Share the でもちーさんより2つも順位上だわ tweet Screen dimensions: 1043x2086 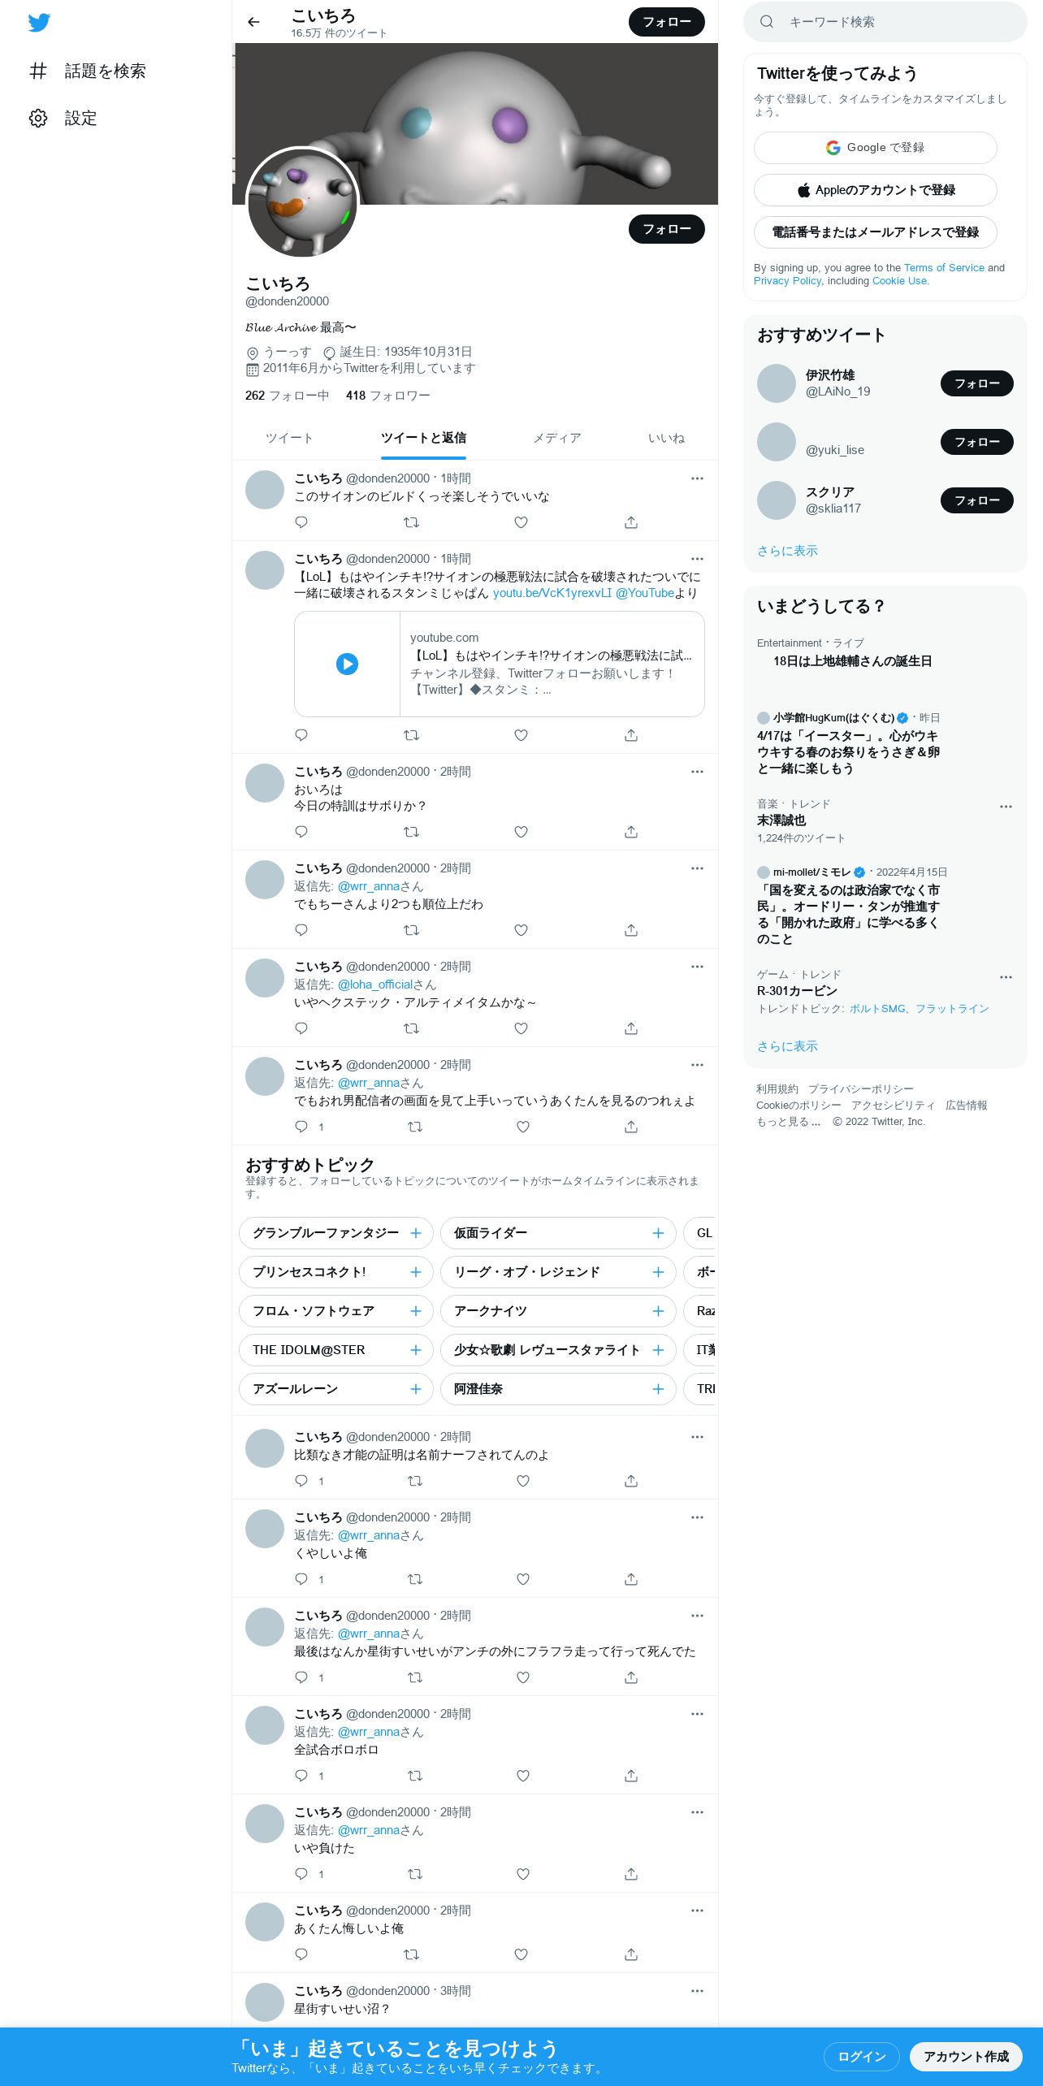[631, 929]
